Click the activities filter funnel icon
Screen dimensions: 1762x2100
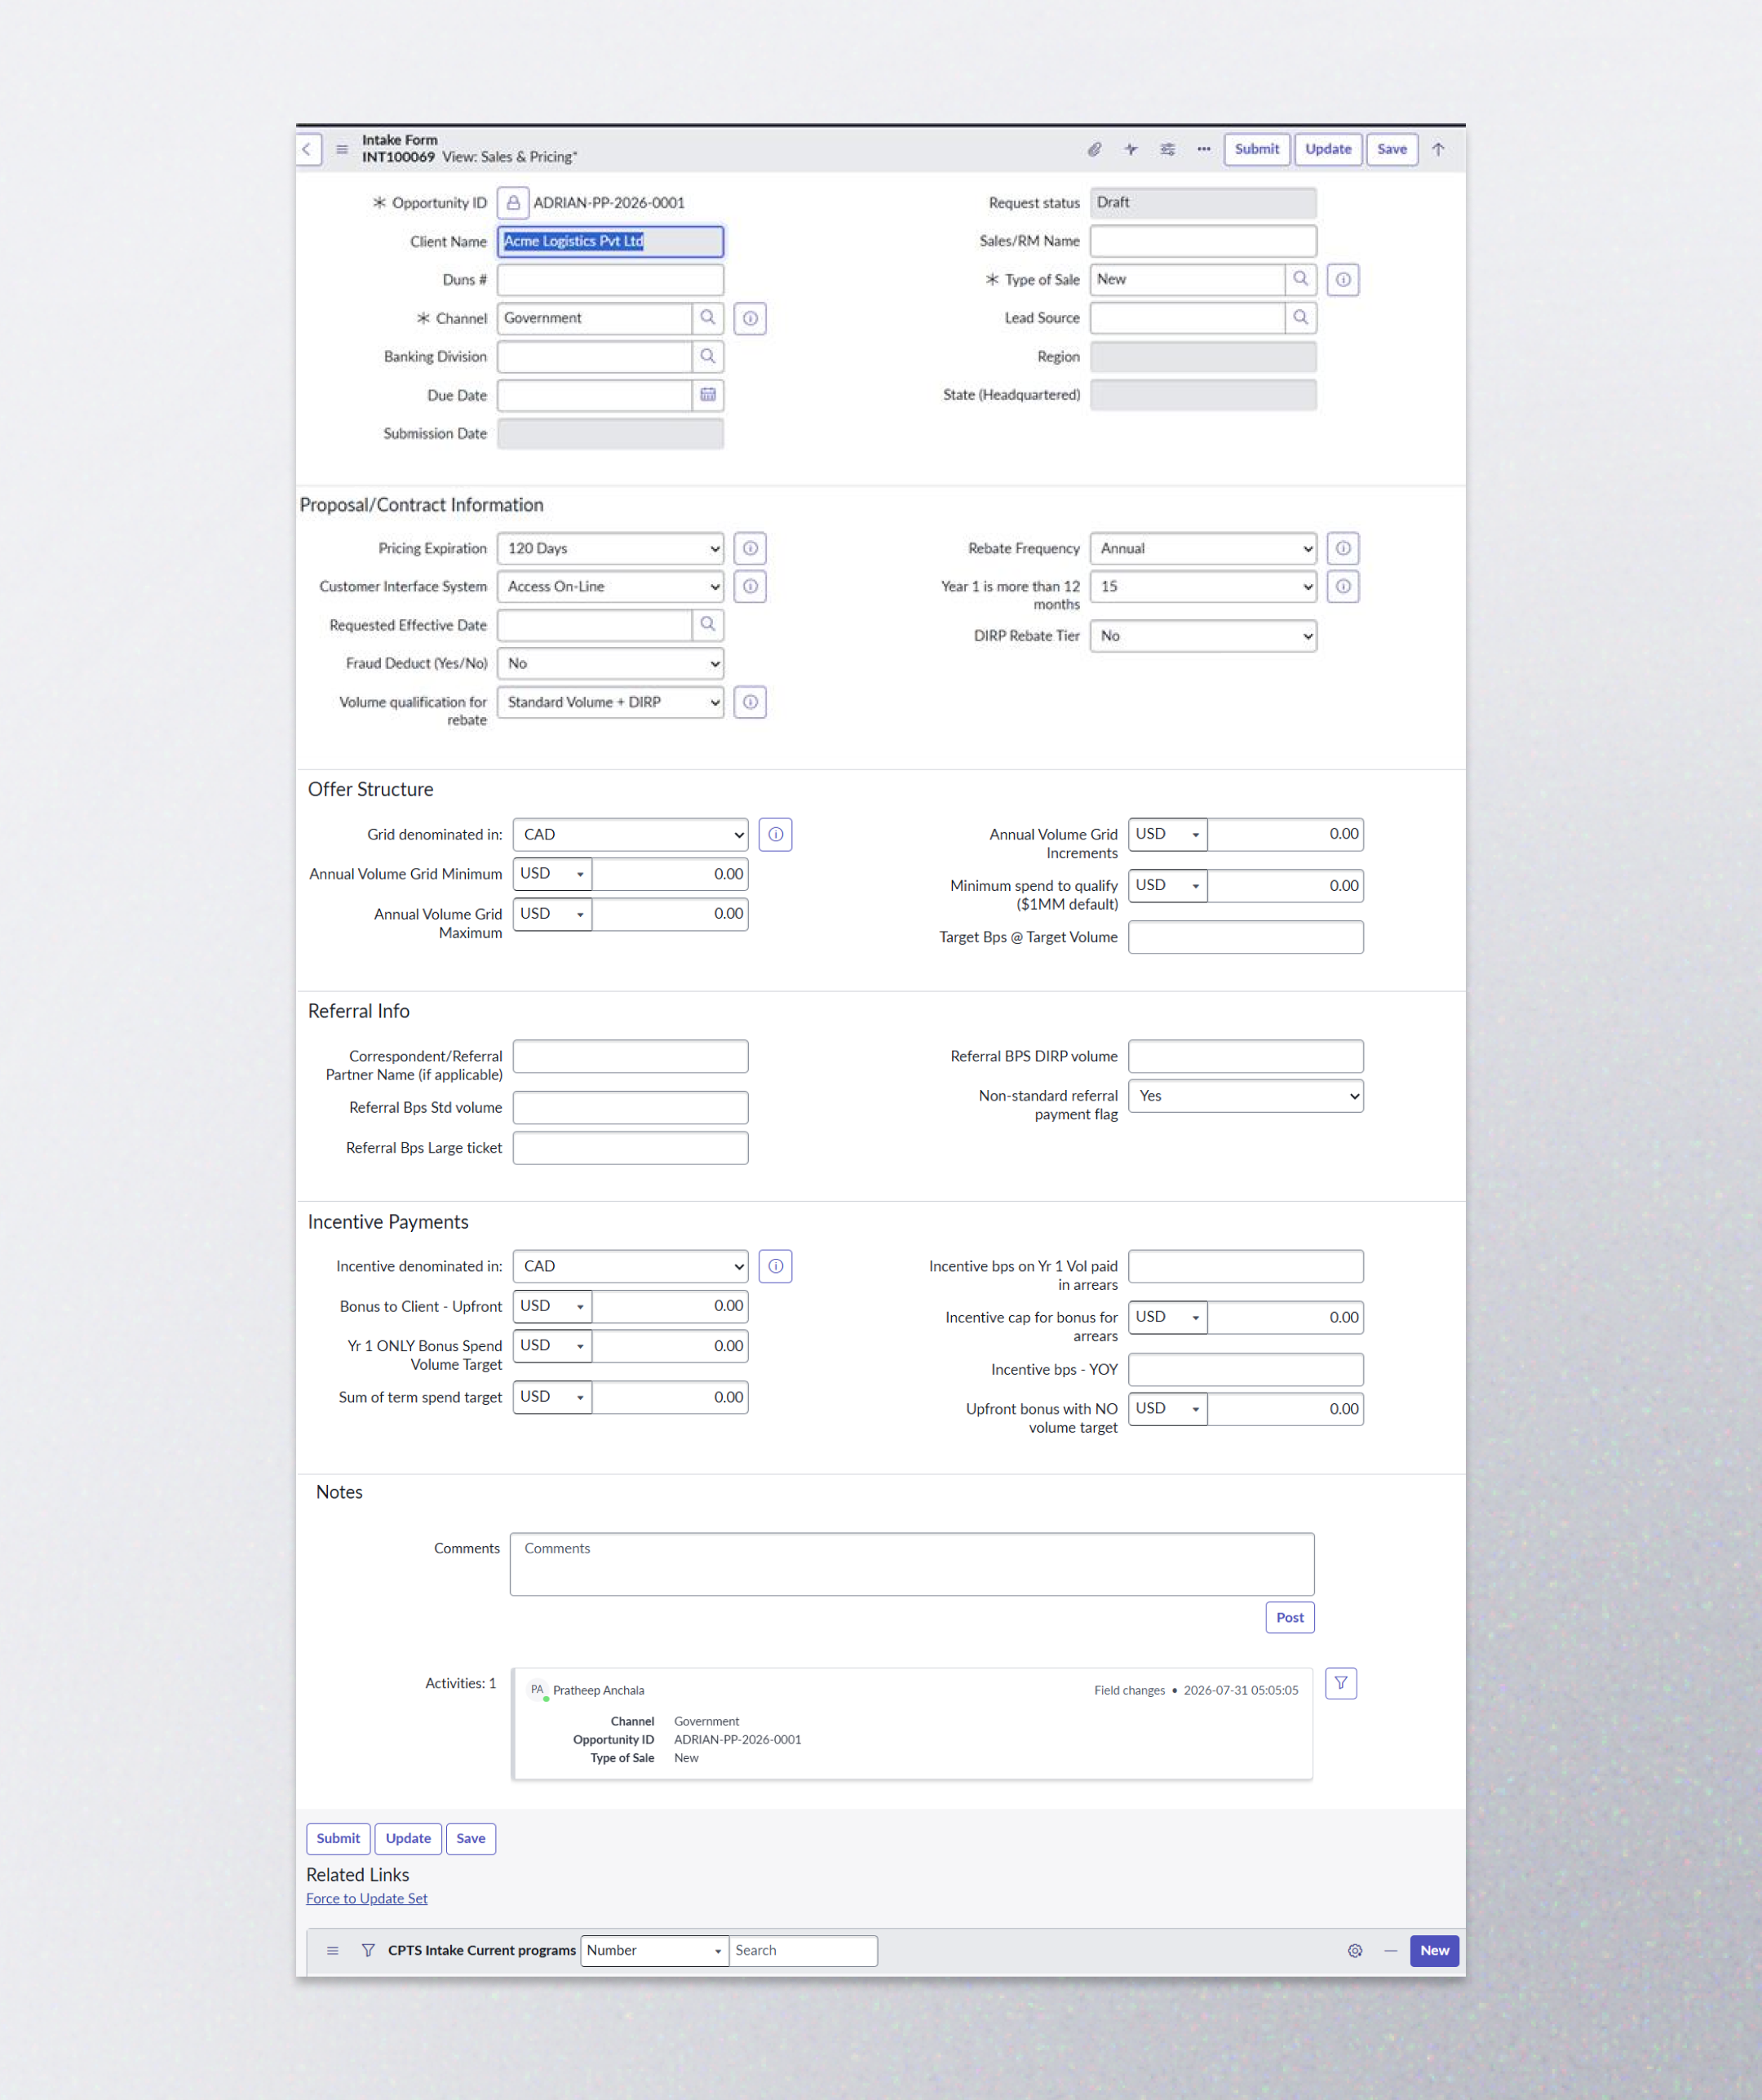coord(1341,1684)
